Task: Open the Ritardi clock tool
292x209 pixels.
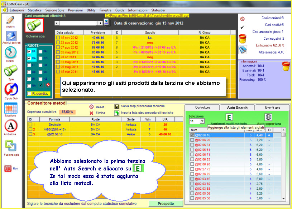Action: [11, 53]
